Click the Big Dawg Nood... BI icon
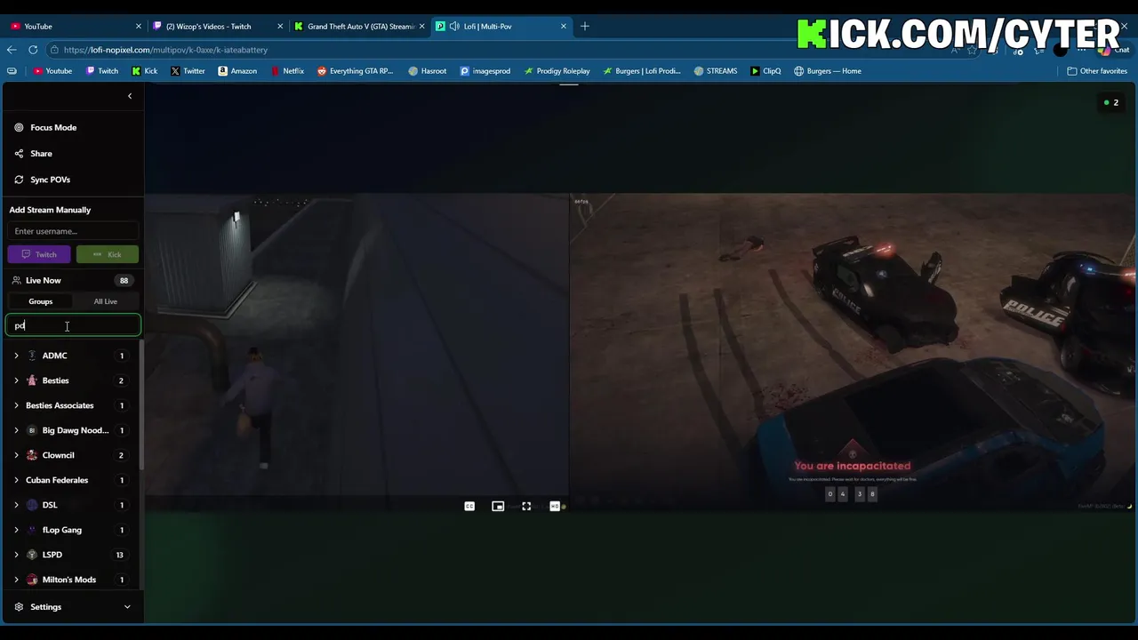The height and width of the screenshot is (640, 1138). (x=32, y=430)
